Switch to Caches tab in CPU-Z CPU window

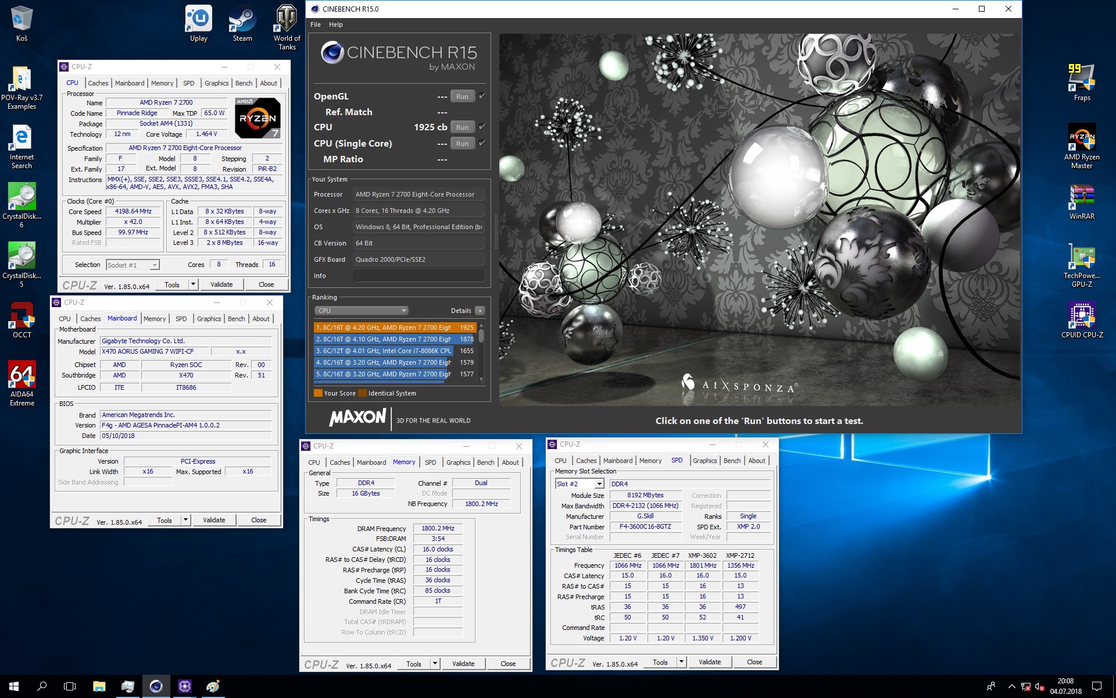point(98,83)
